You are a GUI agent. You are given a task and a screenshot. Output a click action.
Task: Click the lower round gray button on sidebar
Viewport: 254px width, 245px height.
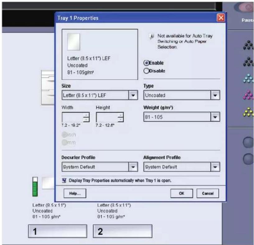[248, 159]
